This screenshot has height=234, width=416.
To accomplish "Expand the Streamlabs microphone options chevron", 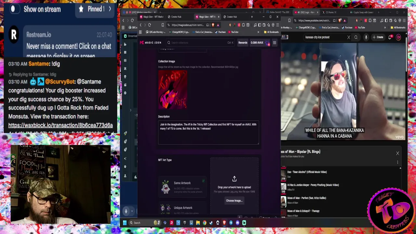I will 132,211.
